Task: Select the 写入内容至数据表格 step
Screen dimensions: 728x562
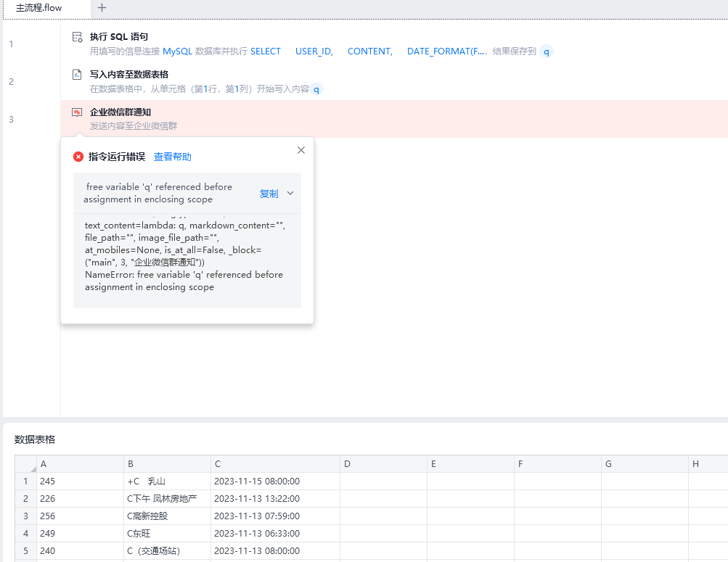Action: pyautogui.click(x=129, y=75)
